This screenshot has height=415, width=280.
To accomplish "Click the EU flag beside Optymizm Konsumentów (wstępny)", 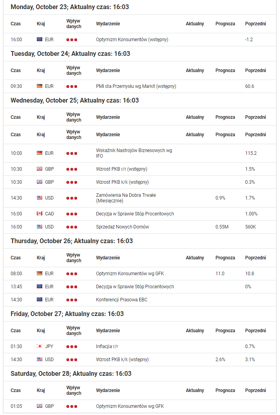I will [x=40, y=40].
